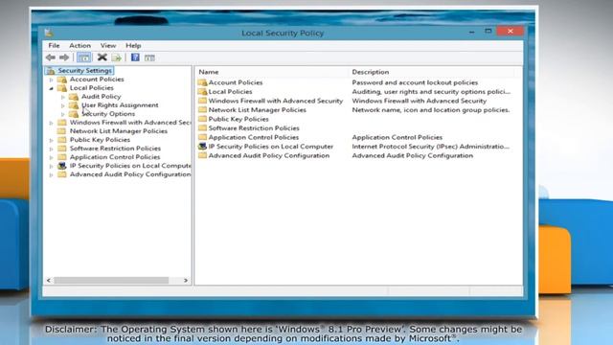The image size is (613, 345).
Task: Click the Delete (X) toolbar icon
Action: [102, 57]
